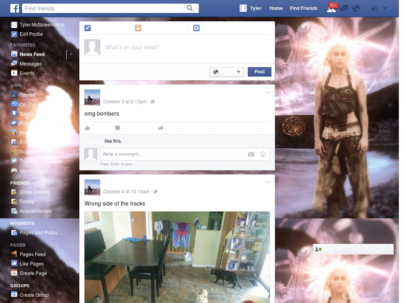Go to Home in top navigation
This screenshot has width=404, height=303.
tap(276, 8)
